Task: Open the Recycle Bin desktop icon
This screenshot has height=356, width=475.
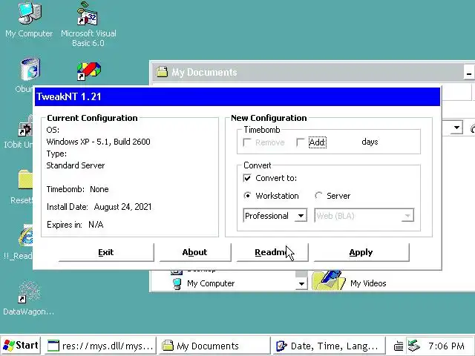Action: point(30,69)
